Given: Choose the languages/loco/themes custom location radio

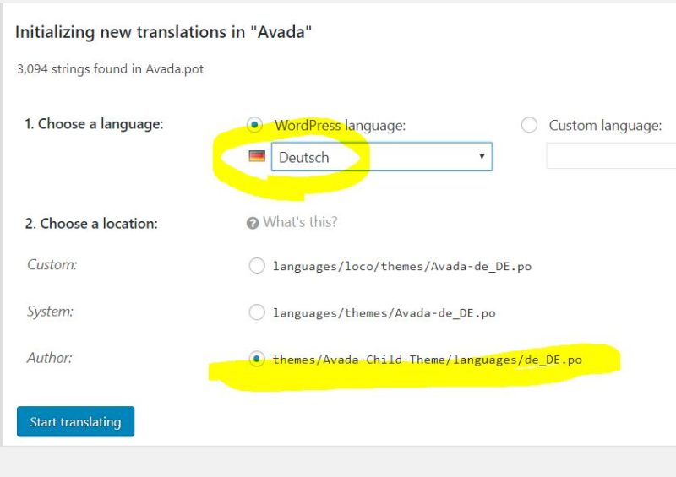Looking at the screenshot, I should pos(257,266).
